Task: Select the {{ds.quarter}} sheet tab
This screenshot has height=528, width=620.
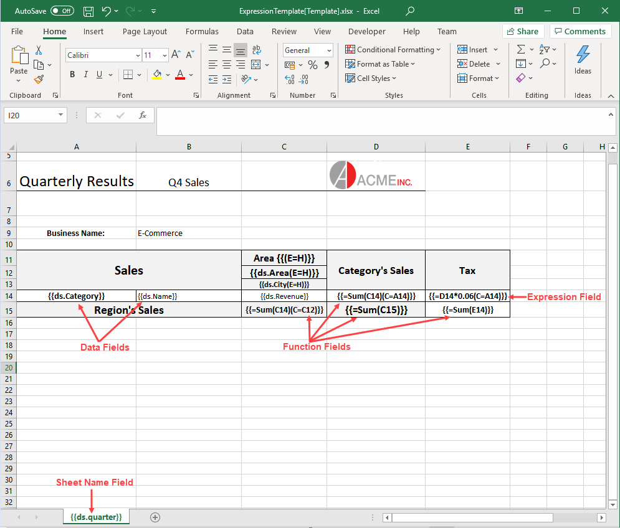Action: click(x=96, y=517)
